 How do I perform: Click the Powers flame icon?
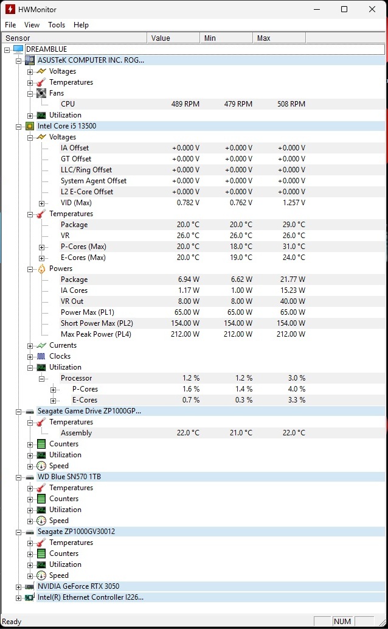[x=41, y=269]
